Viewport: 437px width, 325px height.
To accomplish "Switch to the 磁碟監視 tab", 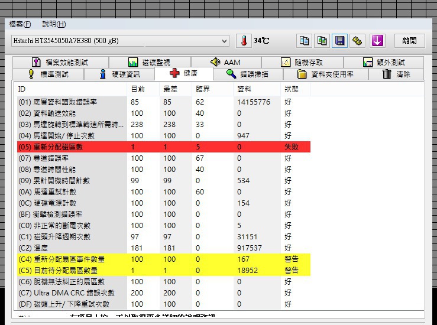I will click(150, 62).
